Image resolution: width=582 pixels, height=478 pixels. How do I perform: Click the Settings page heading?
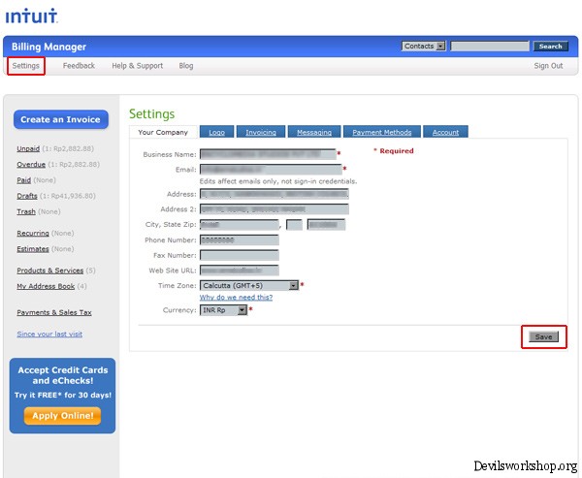[152, 114]
